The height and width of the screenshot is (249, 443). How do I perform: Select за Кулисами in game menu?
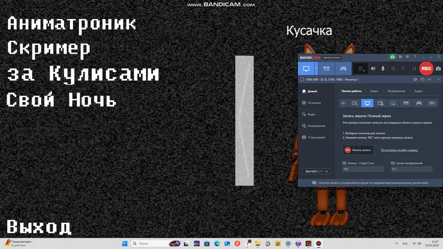[83, 74]
